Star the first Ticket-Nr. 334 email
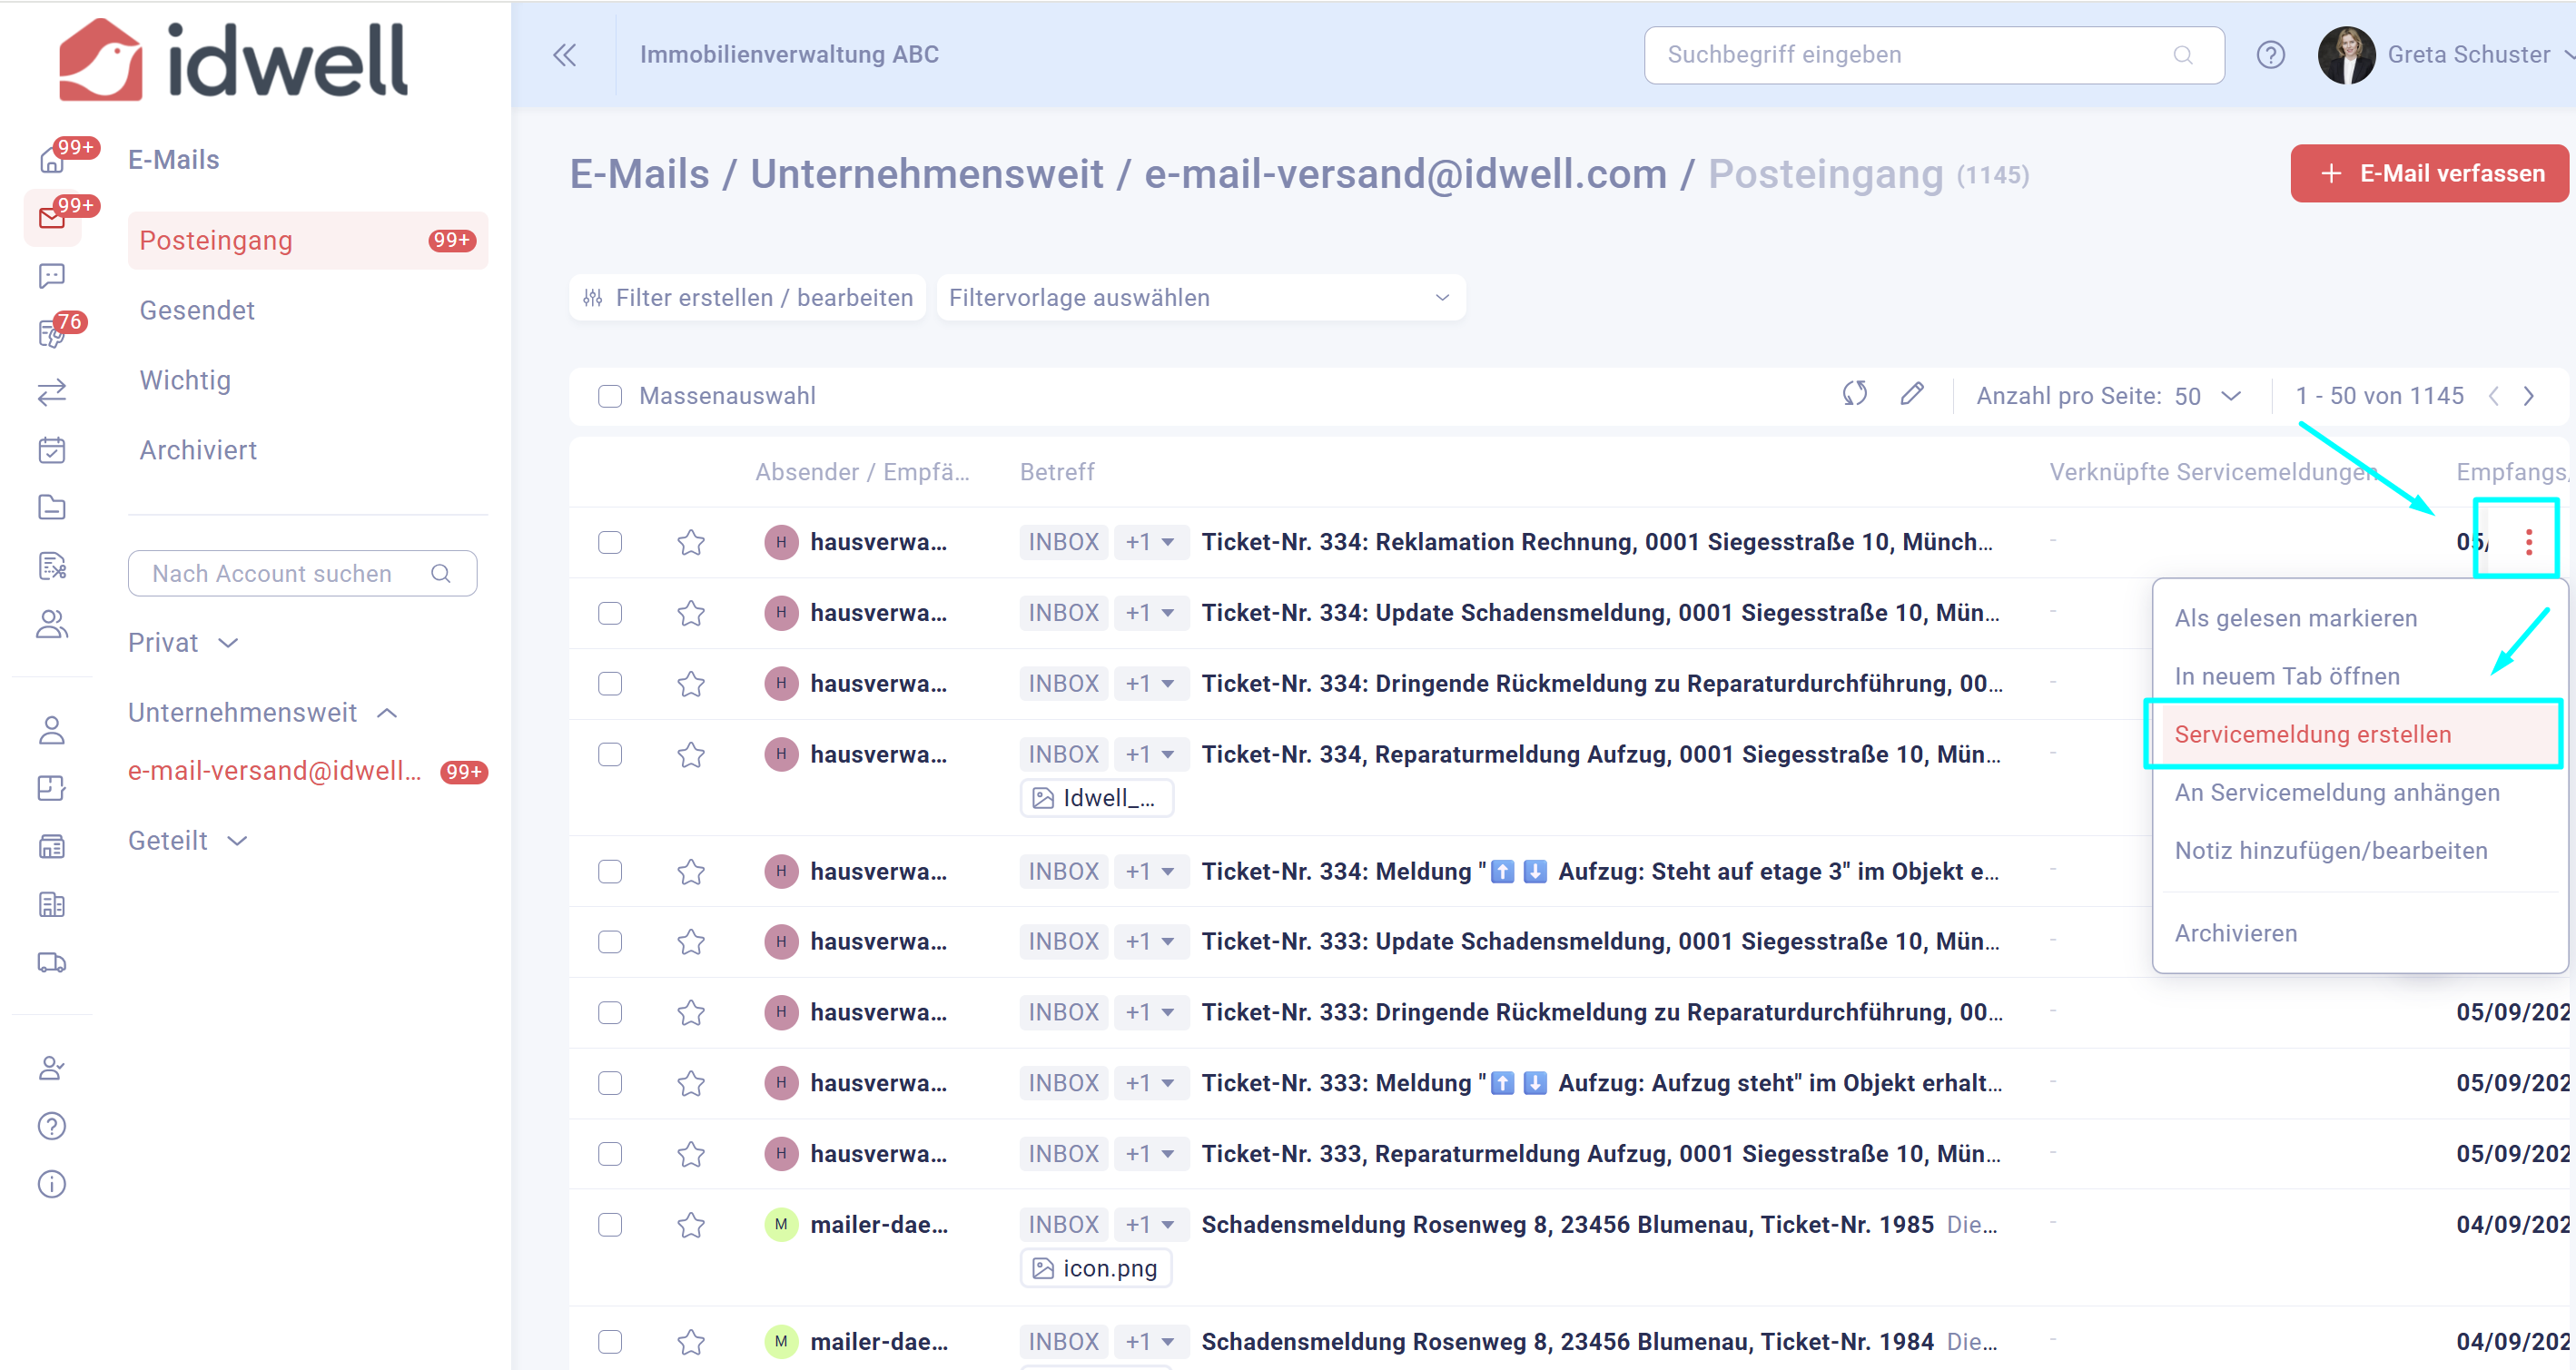The image size is (2576, 1370). click(x=691, y=543)
